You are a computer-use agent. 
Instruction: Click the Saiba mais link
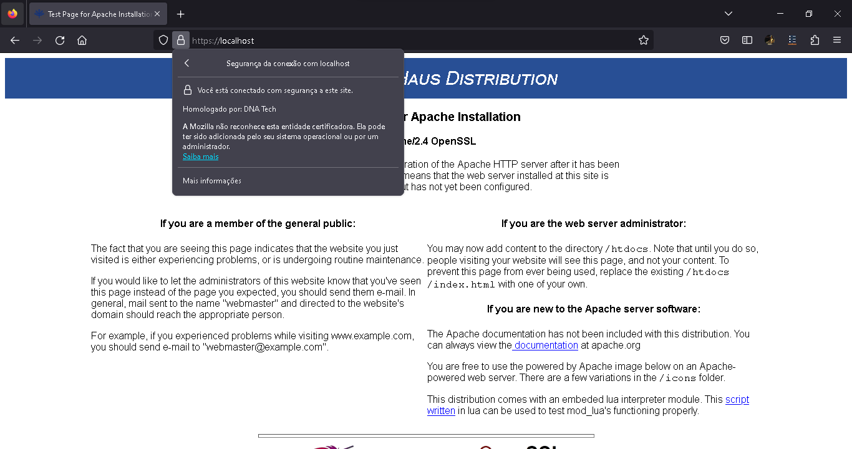click(x=200, y=157)
